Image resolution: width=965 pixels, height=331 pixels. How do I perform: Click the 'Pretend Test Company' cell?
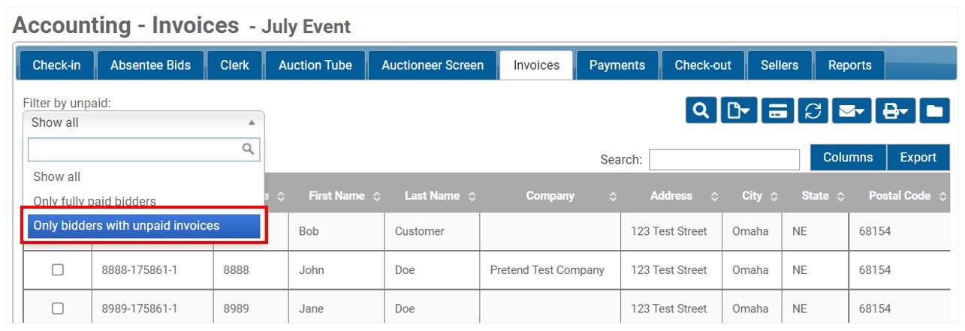tap(550, 270)
